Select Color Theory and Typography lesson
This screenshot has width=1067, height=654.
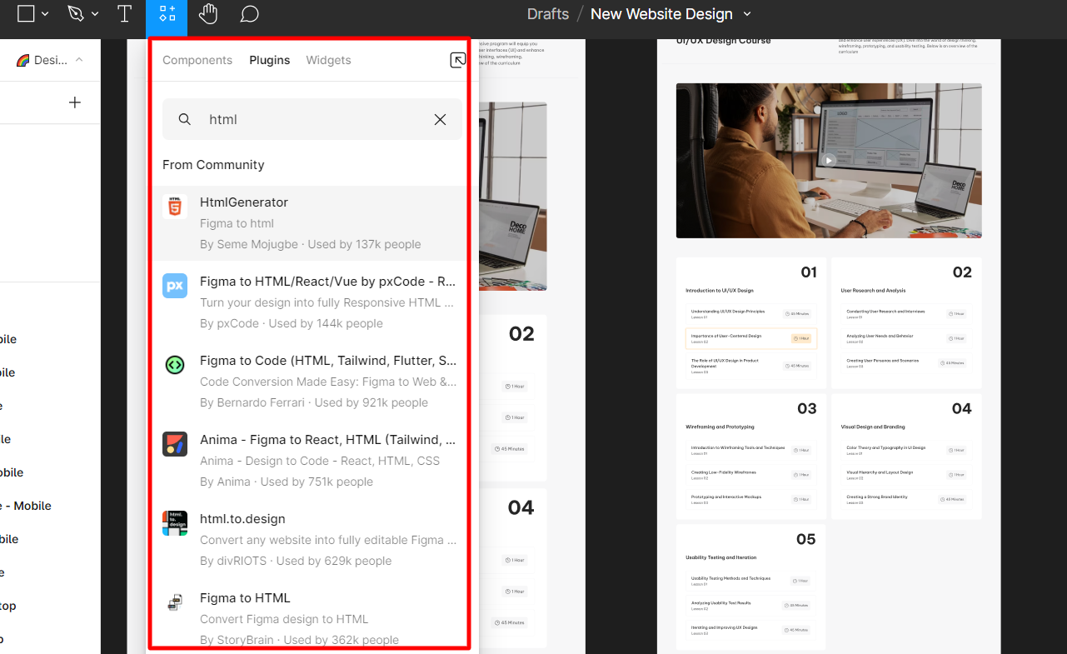pyautogui.click(x=907, y=450)
